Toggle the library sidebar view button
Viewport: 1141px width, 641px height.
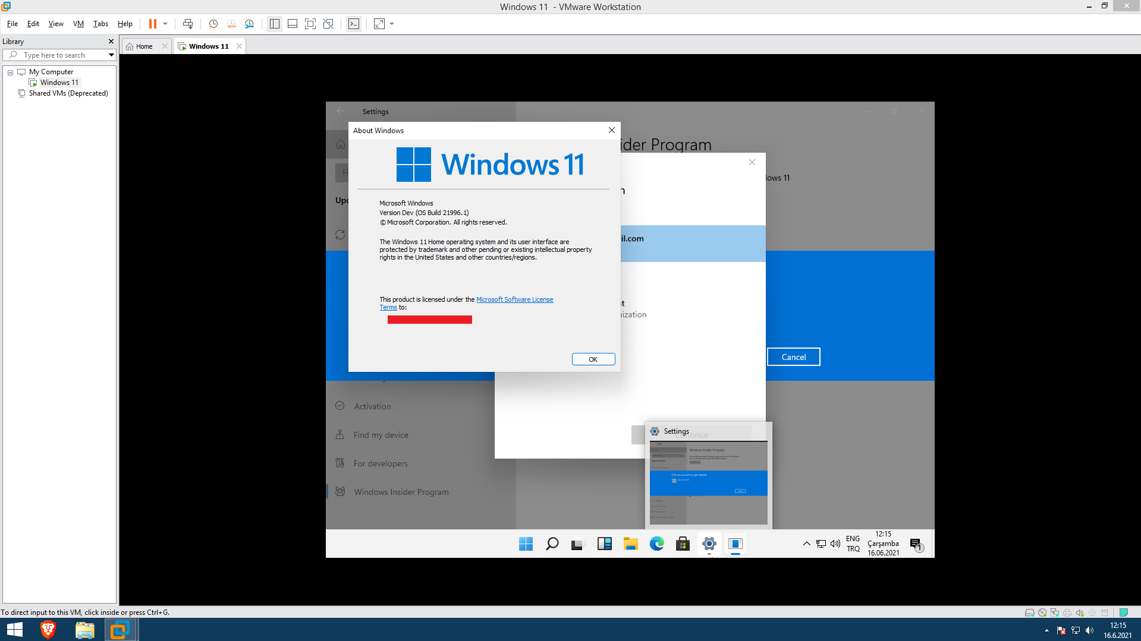274,24
